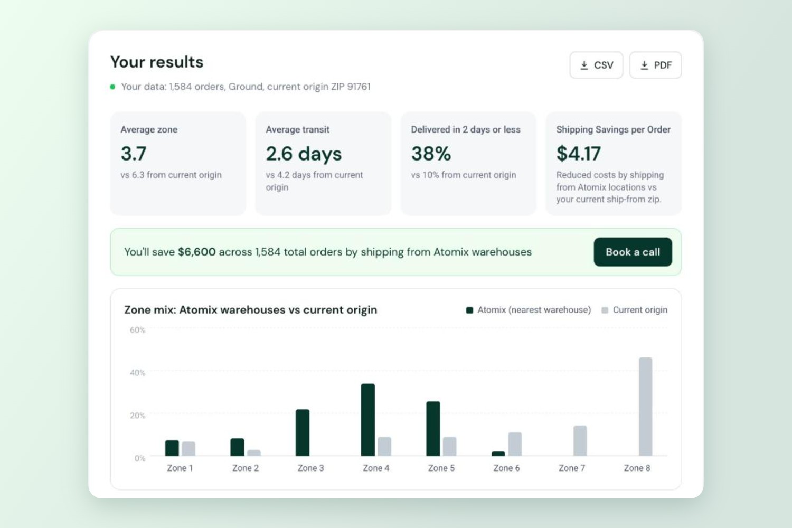Image resolution: width=792 pixels, height=528 pixels.
Task: Select the "38%" delivery value
Action: [x=431, y=154]
